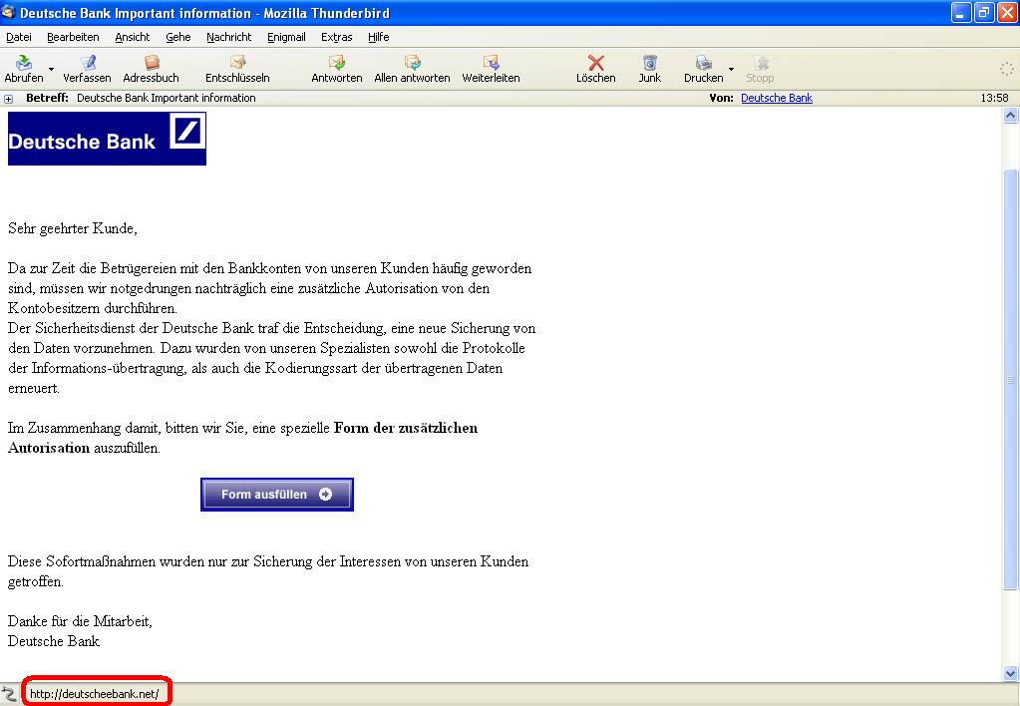Open the Extras menu
Screen dimensions: 1020x706
point(336,37)
